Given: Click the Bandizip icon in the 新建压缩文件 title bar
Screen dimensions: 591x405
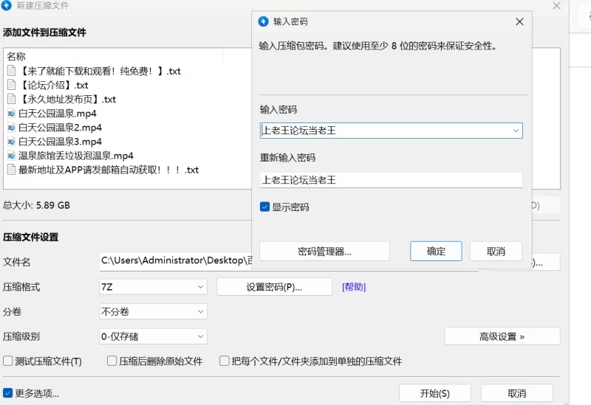Looking at the screenshot, I should coord(7,6).
